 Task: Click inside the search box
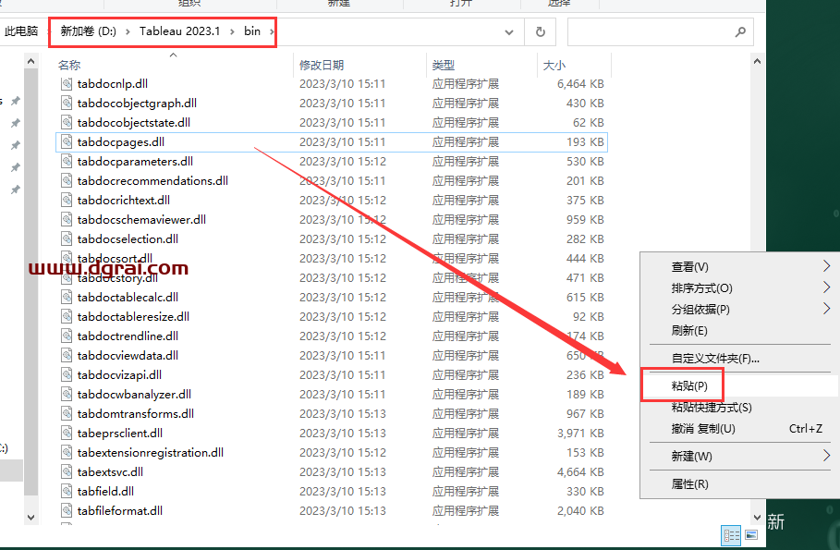661,31
